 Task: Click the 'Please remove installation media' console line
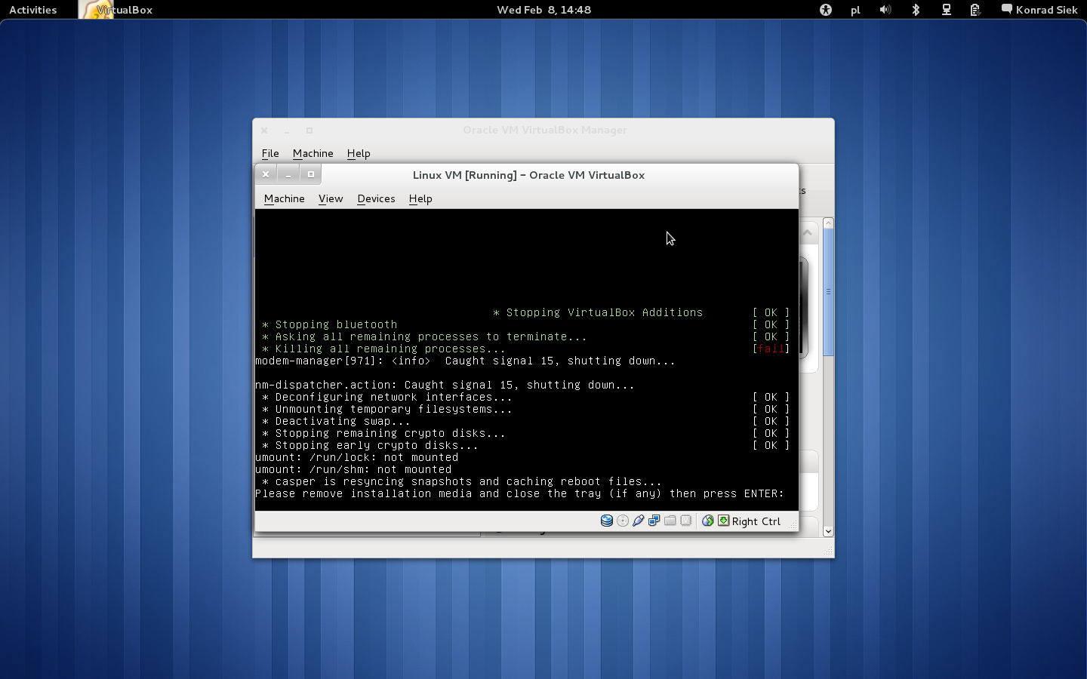pyautogui.click(x=520, y=493)
